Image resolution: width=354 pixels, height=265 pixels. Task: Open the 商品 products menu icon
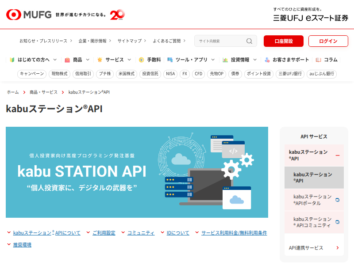coord(67,59)
